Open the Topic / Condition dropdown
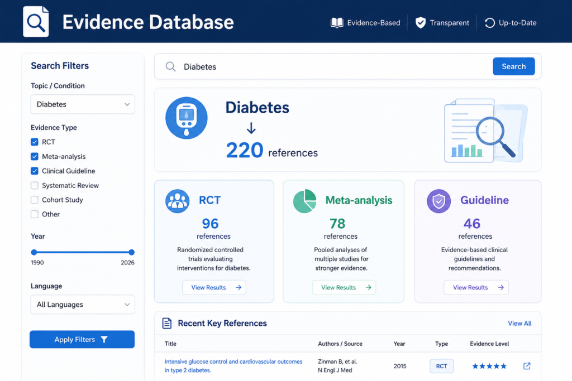Image resolution: width=572 pixels, height=381 pixels. [83, 104]
